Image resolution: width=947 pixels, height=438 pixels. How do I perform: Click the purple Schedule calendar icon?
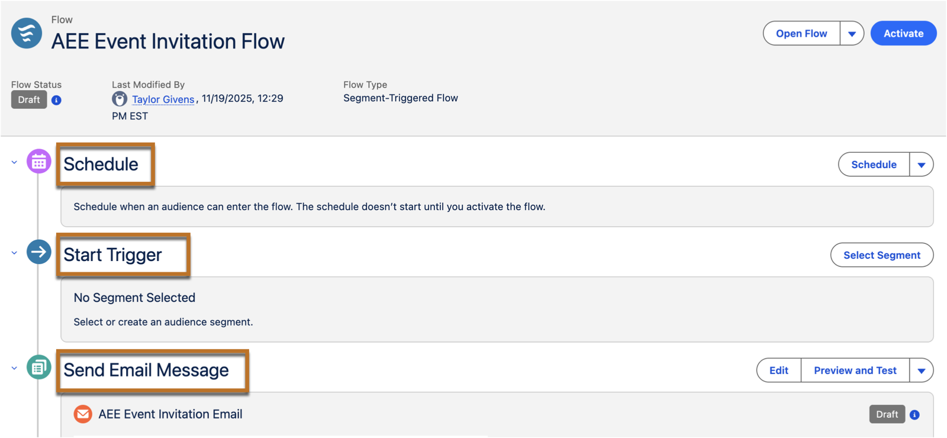point(38,161)
